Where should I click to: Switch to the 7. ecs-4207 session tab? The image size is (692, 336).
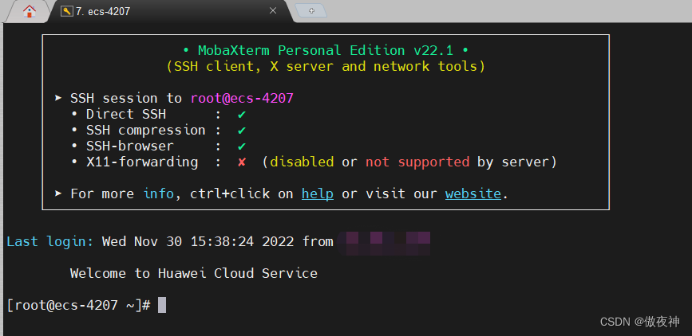coord(170,11)
